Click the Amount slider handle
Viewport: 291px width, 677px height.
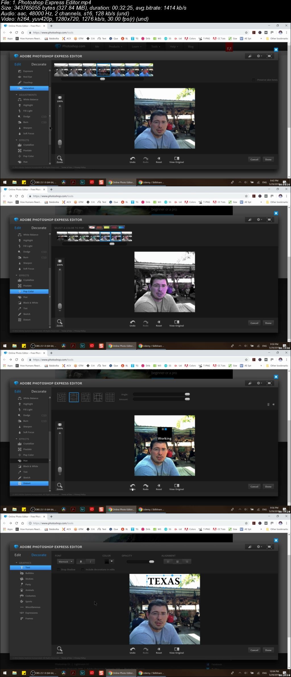(x=187, y=399)
